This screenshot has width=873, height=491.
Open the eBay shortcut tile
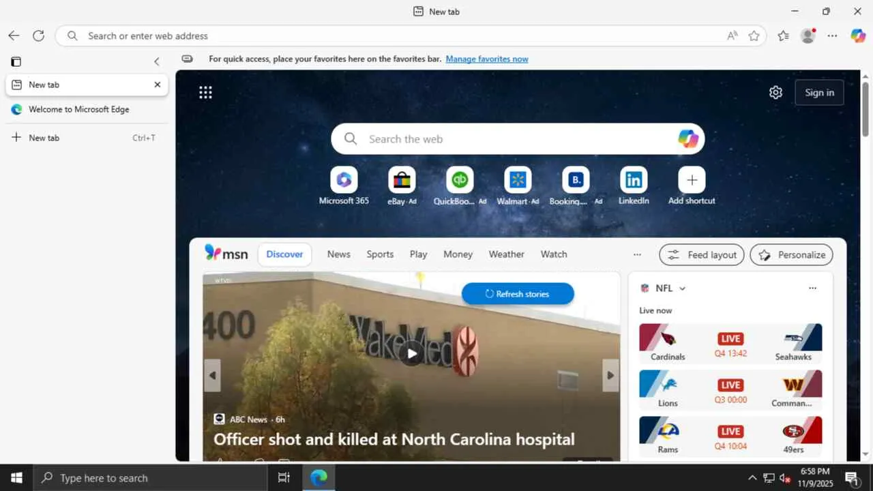402,186
